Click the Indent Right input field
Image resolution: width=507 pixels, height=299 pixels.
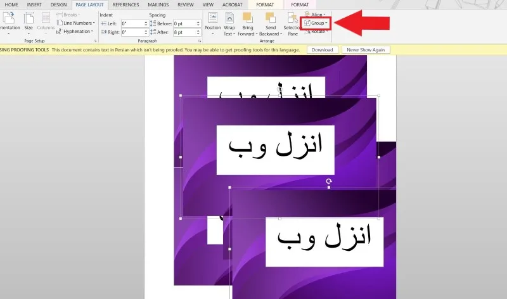132,32
